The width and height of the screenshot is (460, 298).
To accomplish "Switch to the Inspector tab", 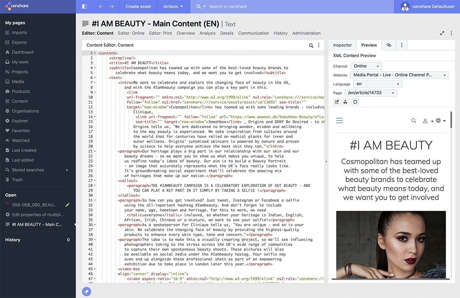I will 342,45.
